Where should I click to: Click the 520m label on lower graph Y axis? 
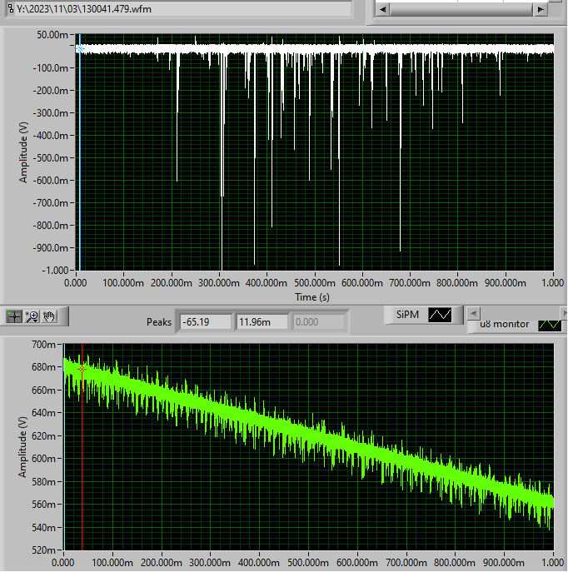(x=44, y=550)
